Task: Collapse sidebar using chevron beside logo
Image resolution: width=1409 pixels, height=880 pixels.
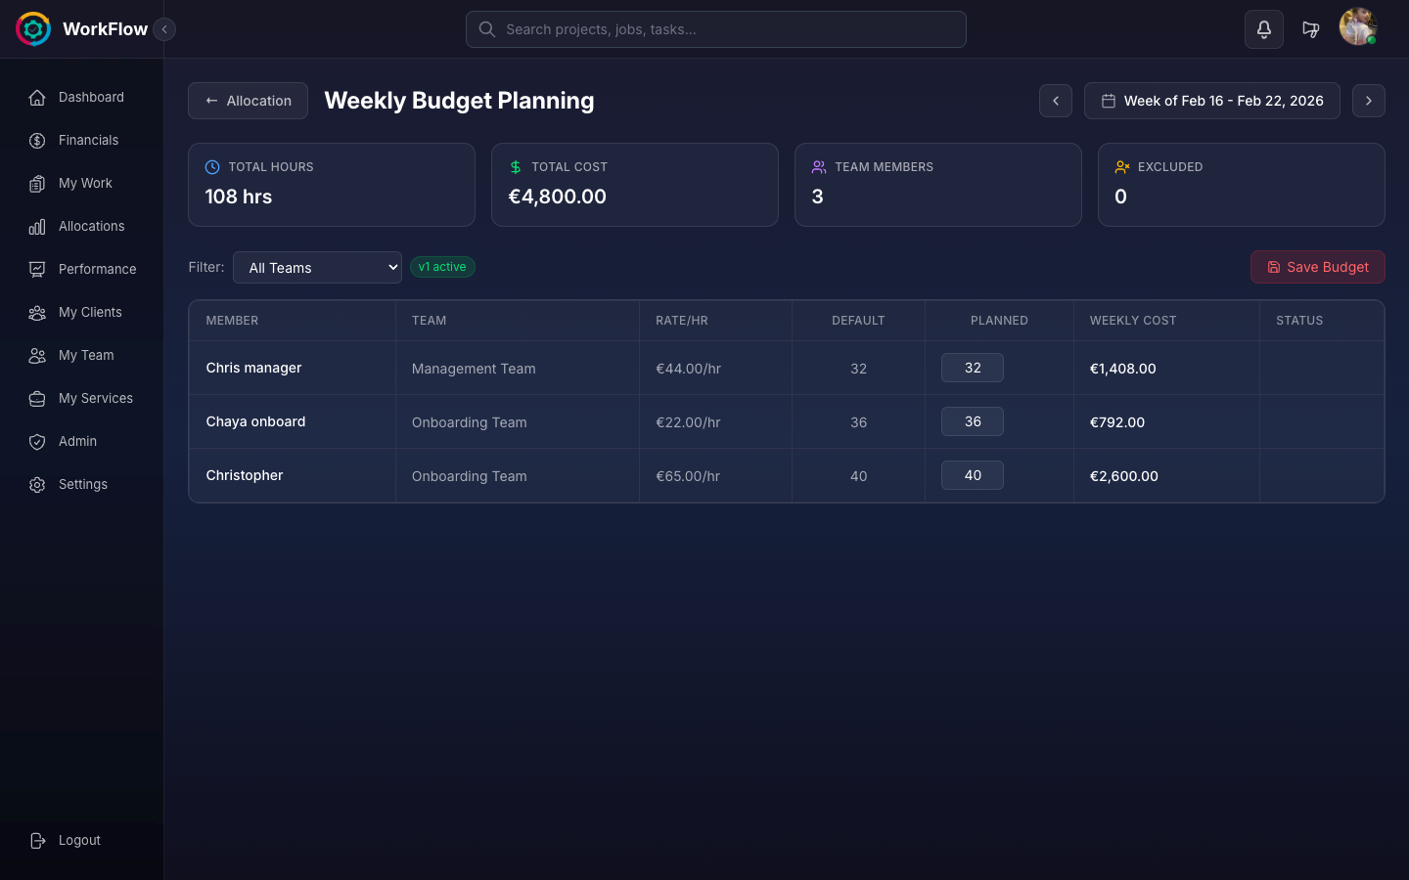Action: click(164, 28)
